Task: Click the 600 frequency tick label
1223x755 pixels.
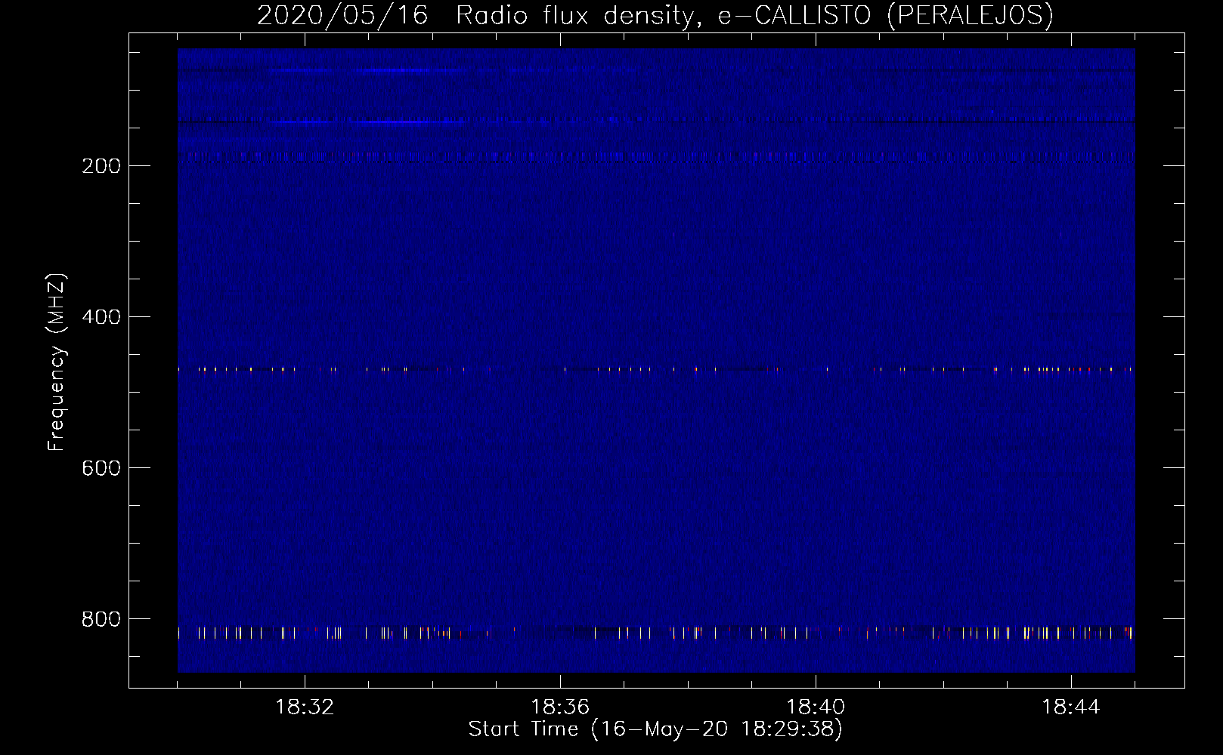Action: [x=101, y=468]
